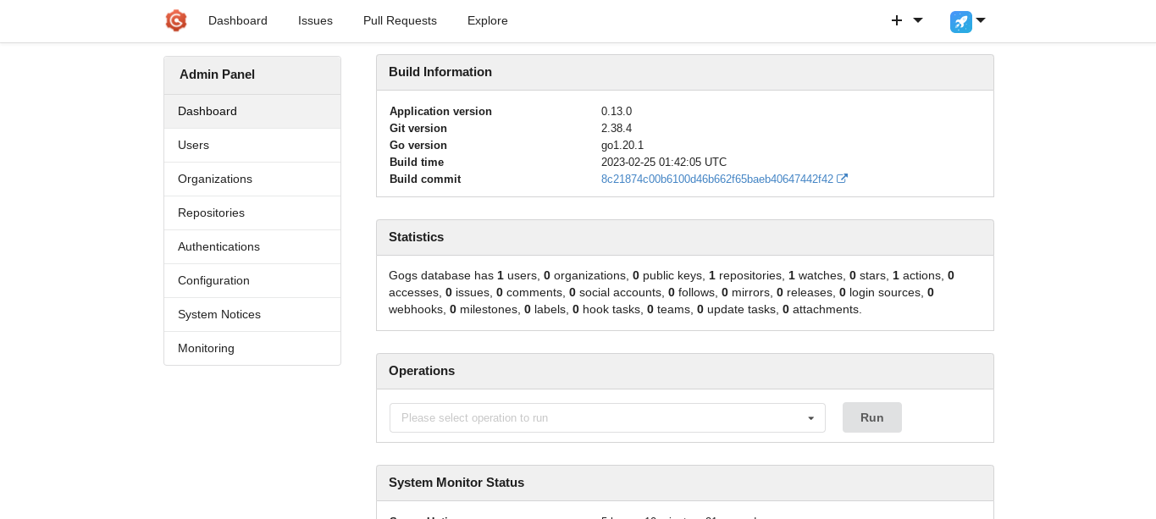Select Users in Admin Panel sidebar
The width and height of the screenshot is (1156, 519).
point(193,145)
